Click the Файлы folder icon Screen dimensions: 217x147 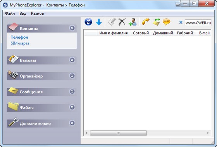point(13,106)
